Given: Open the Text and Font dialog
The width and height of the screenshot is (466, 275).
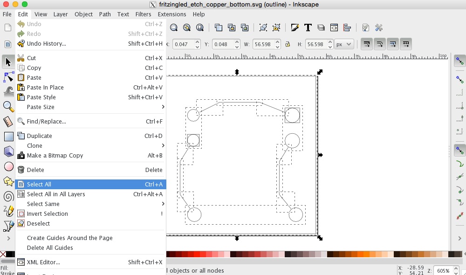Looking at the screenshot, I should click(x=308, y=27).
